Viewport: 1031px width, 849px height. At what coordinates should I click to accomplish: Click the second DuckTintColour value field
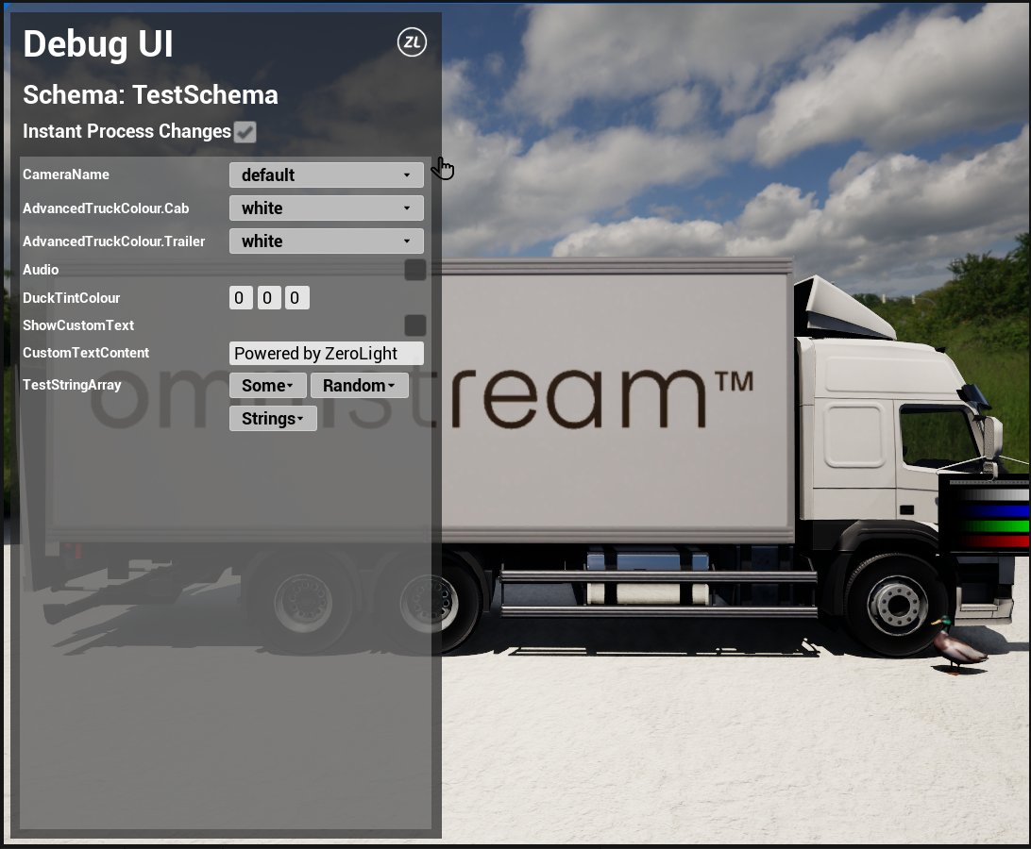pos(268,297)
